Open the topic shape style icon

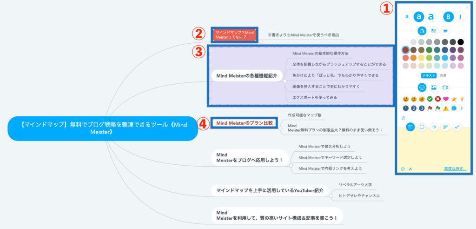445,31
